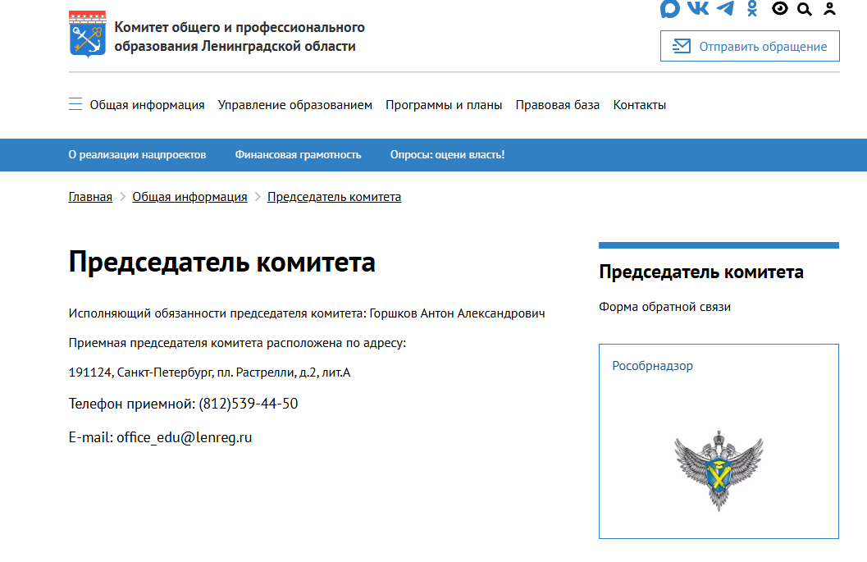867x562 pixels.
Task: Open Контакты in main navigation
Action: (x=640, y=105)
